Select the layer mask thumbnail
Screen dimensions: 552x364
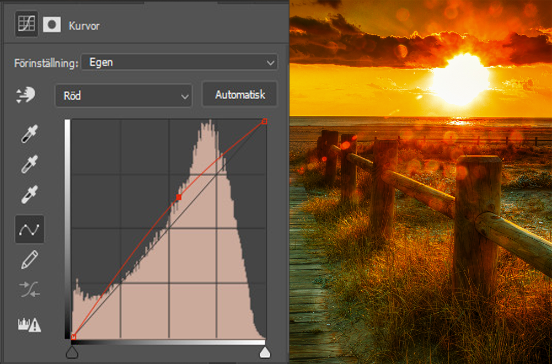click(52, 23)
